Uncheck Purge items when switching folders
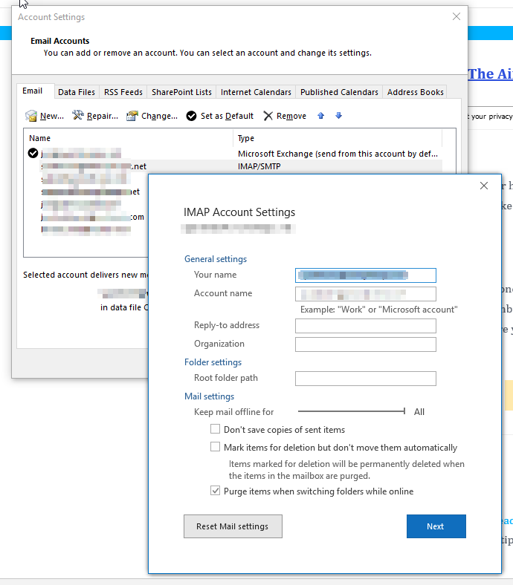This screenshot has height=585, width=513. 216,491
